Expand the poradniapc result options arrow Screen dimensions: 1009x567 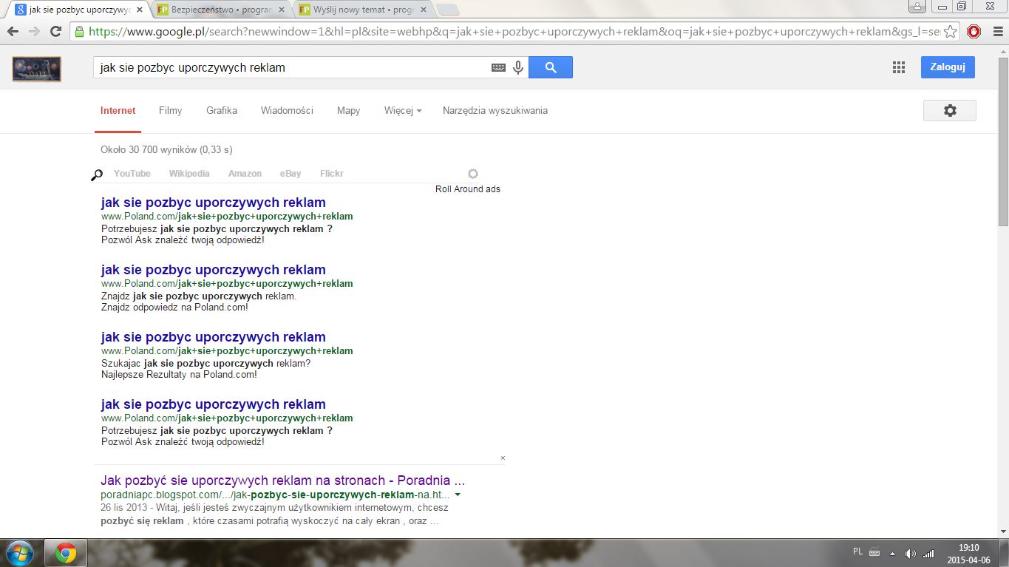[x=458, y=495]
